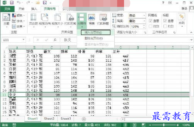
Task: Toggle Gridlines Print (打印) checkbox
Action: tap(151, 26)
